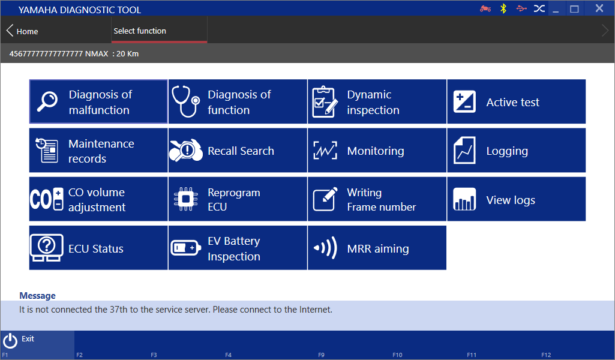Click the red motorcycle connection status icon

coord(485,8)
